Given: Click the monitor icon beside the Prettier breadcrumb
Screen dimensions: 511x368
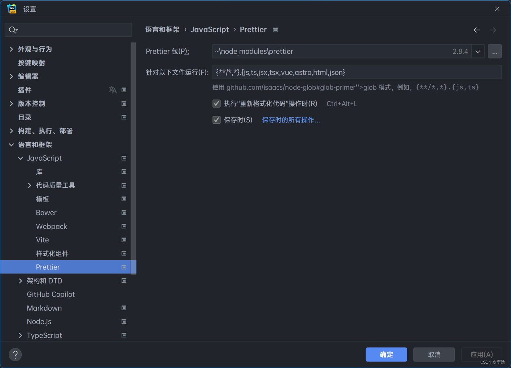Looking at the screenshot, I should click(275, 29).
